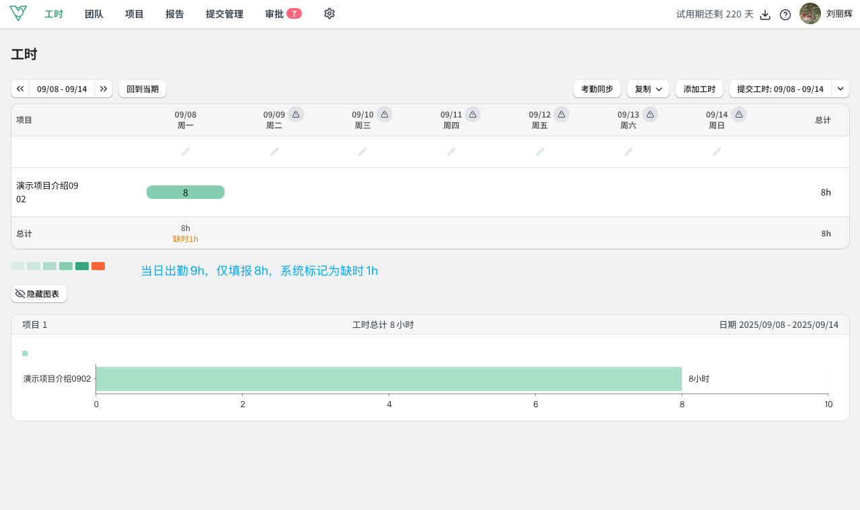Click the user avatar photo
The height and width of the screenshot is (510, 860).
click(x=810, y=13)
